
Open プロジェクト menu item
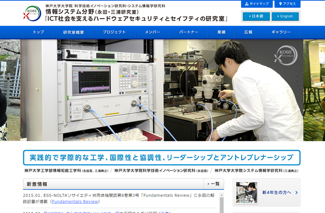tap(114, 32)
